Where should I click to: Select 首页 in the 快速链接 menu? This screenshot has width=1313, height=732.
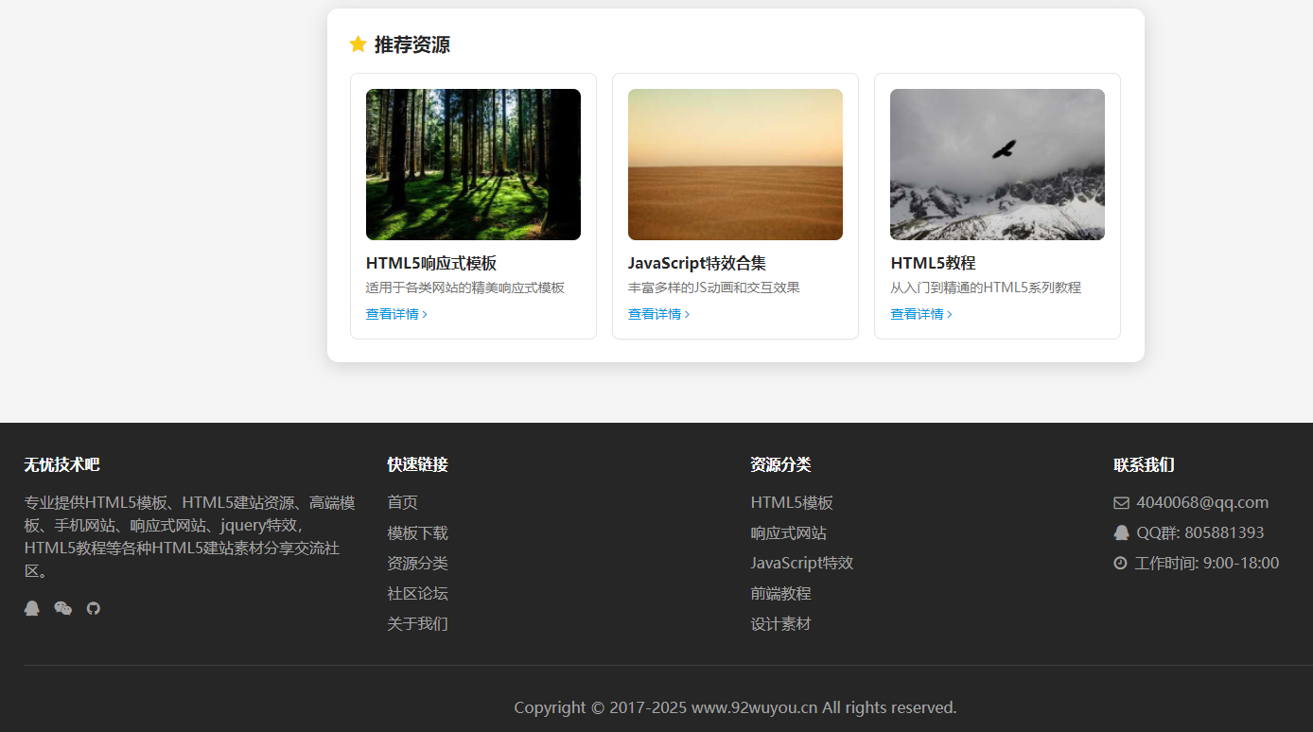402,502
